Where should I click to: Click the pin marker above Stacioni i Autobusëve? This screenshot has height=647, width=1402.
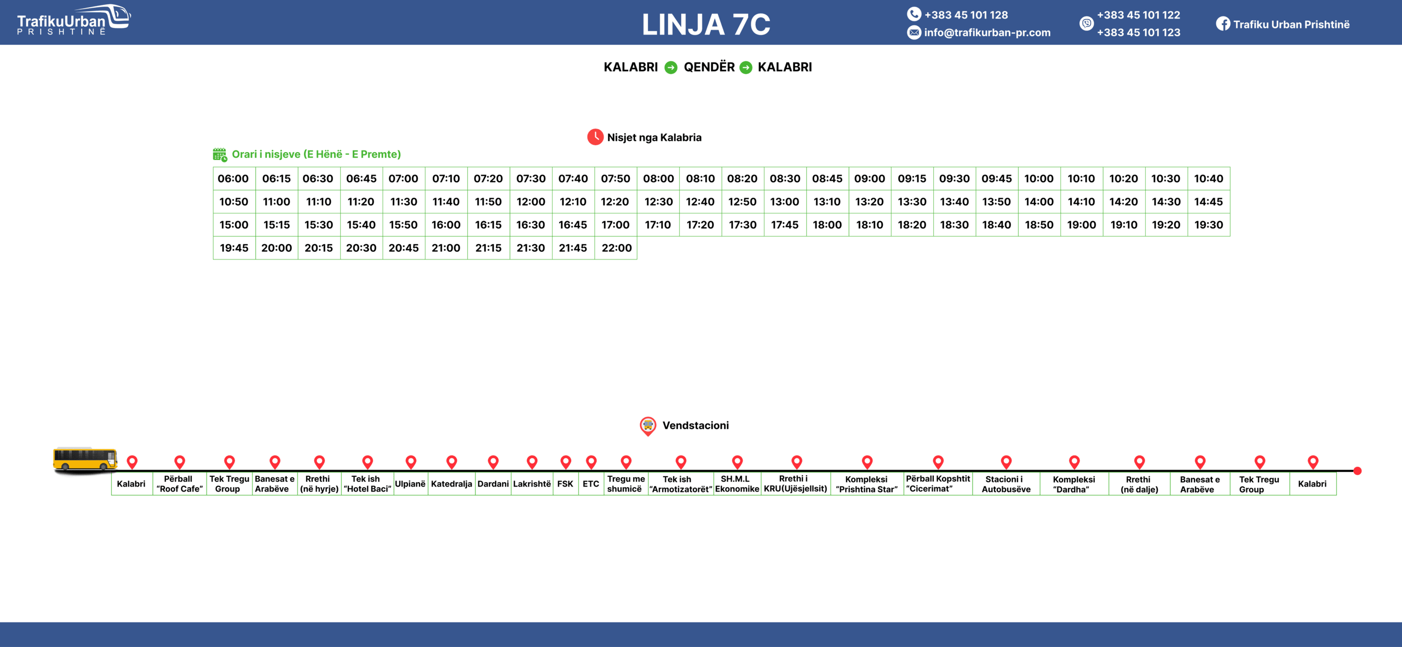click(1006, 462)
